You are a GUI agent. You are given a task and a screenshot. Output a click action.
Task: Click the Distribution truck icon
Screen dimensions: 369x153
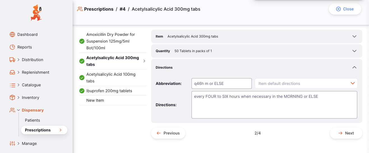pyautogui.click(x=12, y=60)
